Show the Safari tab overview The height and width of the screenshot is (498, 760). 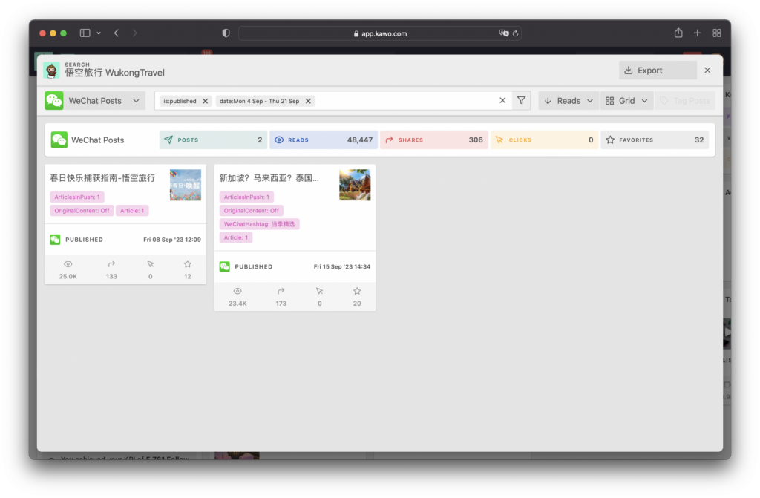click(717, 33)
